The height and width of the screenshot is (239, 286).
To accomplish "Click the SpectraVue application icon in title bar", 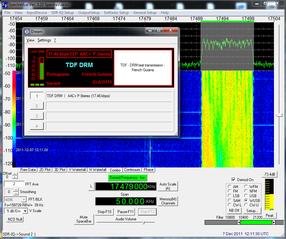I will point(4,4).
